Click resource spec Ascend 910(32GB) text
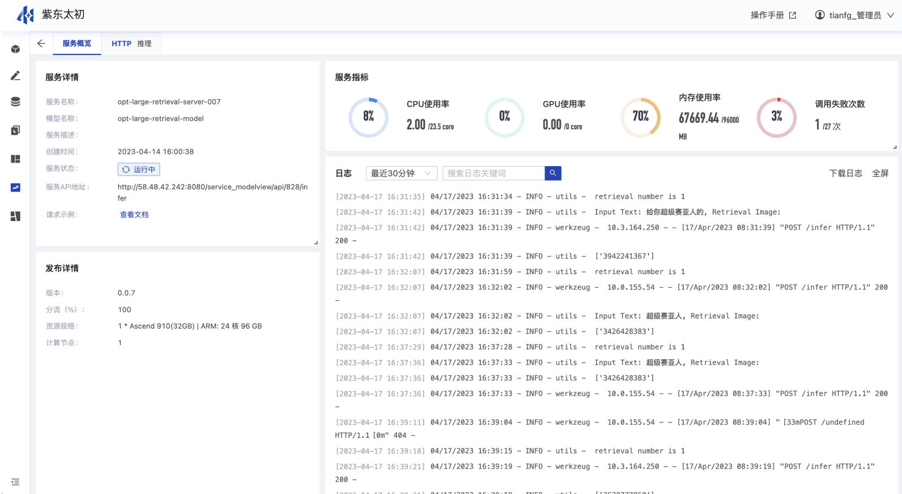Viewport: 902px width, 494px height. click(x=190, y=326)
